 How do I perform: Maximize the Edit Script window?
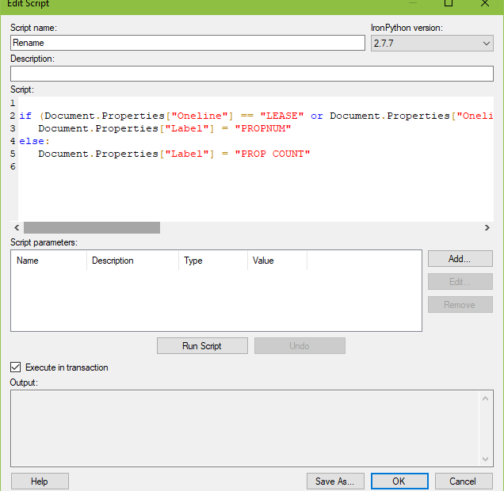click(x=449, y=3)
